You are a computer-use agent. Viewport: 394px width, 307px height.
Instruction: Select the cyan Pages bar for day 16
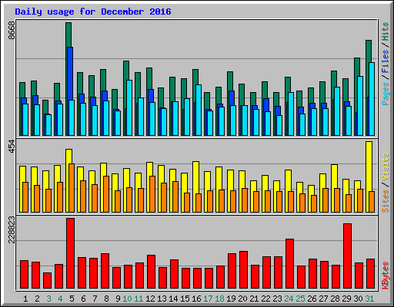click(x=199, y=110)
